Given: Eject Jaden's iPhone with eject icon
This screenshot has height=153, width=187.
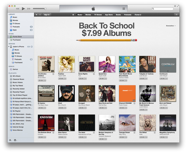Looking at the screenshot, I should [32, 47].
